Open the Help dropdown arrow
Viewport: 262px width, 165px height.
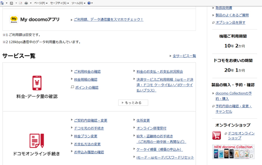[92, 3]
